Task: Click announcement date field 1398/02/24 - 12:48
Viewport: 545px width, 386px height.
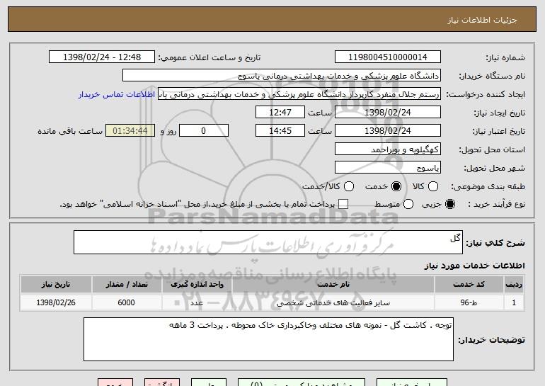Action: 102,57
